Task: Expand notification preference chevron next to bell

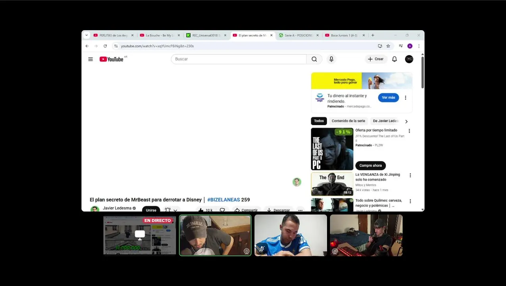Action: click(175, 210)
